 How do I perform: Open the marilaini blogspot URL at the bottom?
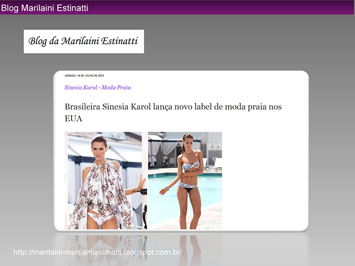pyautogui.click(x=97, y=252)
